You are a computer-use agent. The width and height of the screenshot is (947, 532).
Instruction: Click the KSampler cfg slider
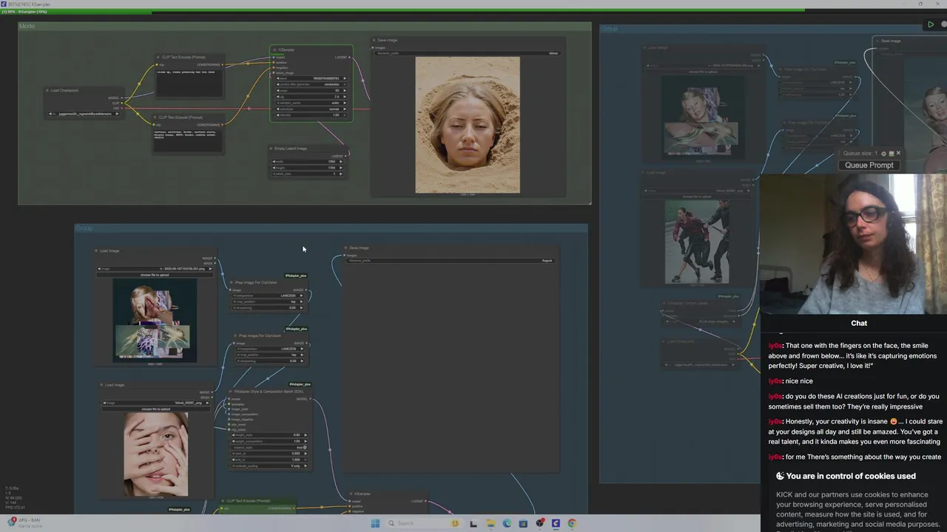click(x=311, y=96)
